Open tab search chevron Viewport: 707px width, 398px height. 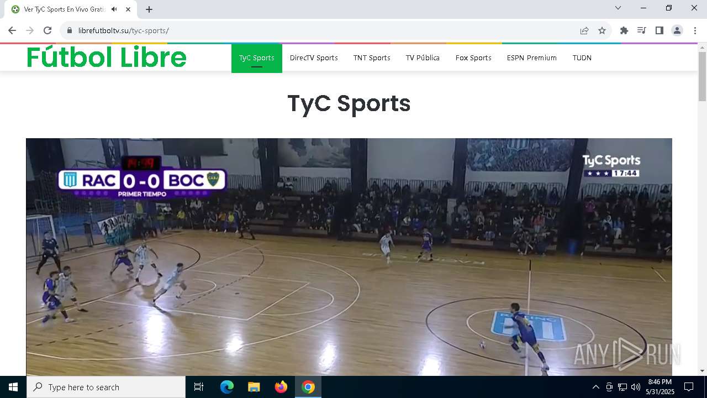click(x=618, y=8)
